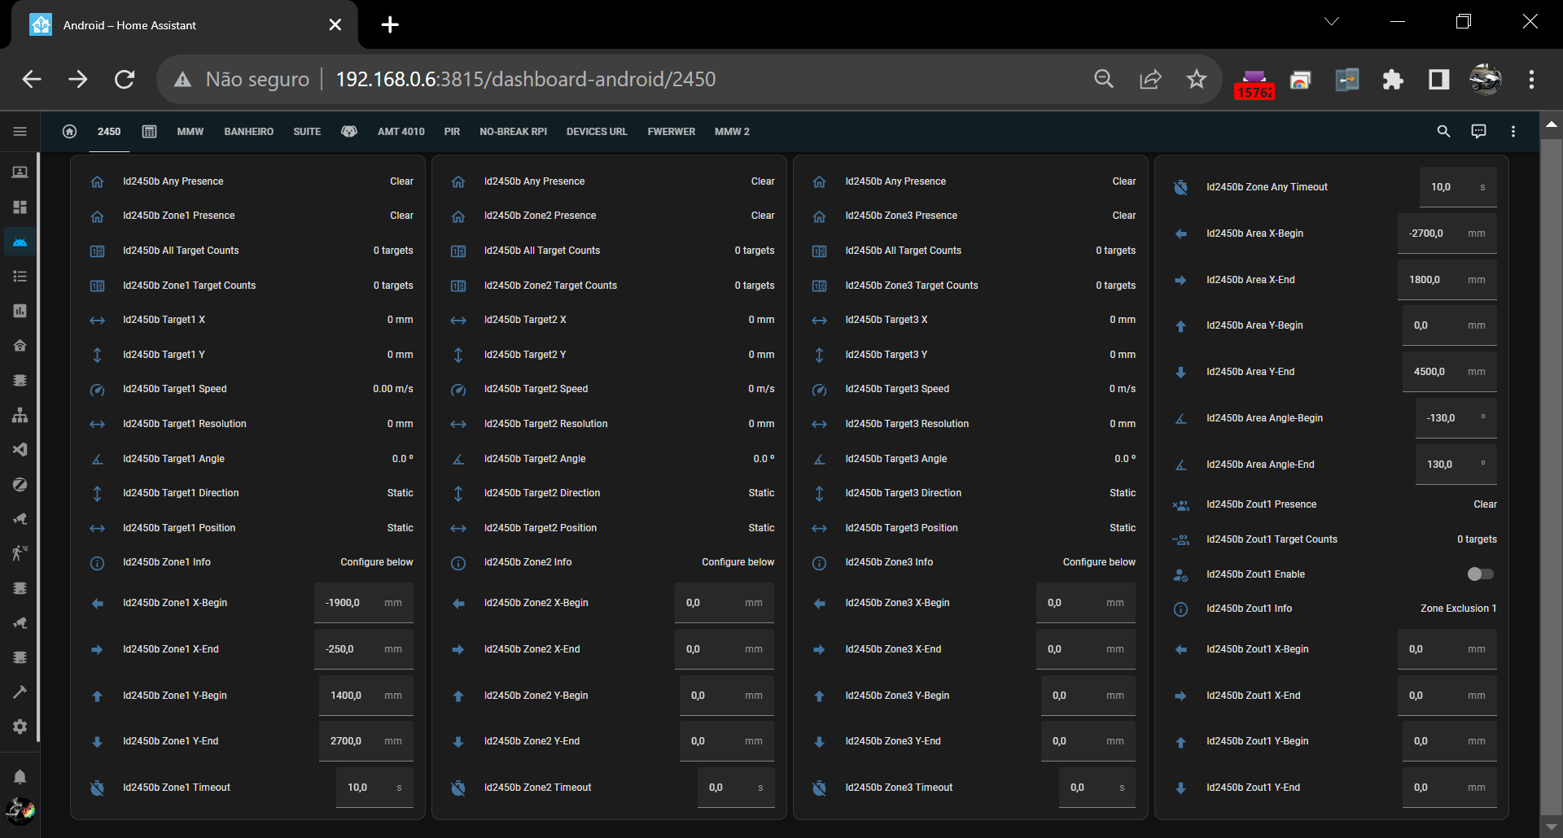Click the settings gear in sidebar
Viewport: 1563px width, 838px height.
tap(20, 727)
